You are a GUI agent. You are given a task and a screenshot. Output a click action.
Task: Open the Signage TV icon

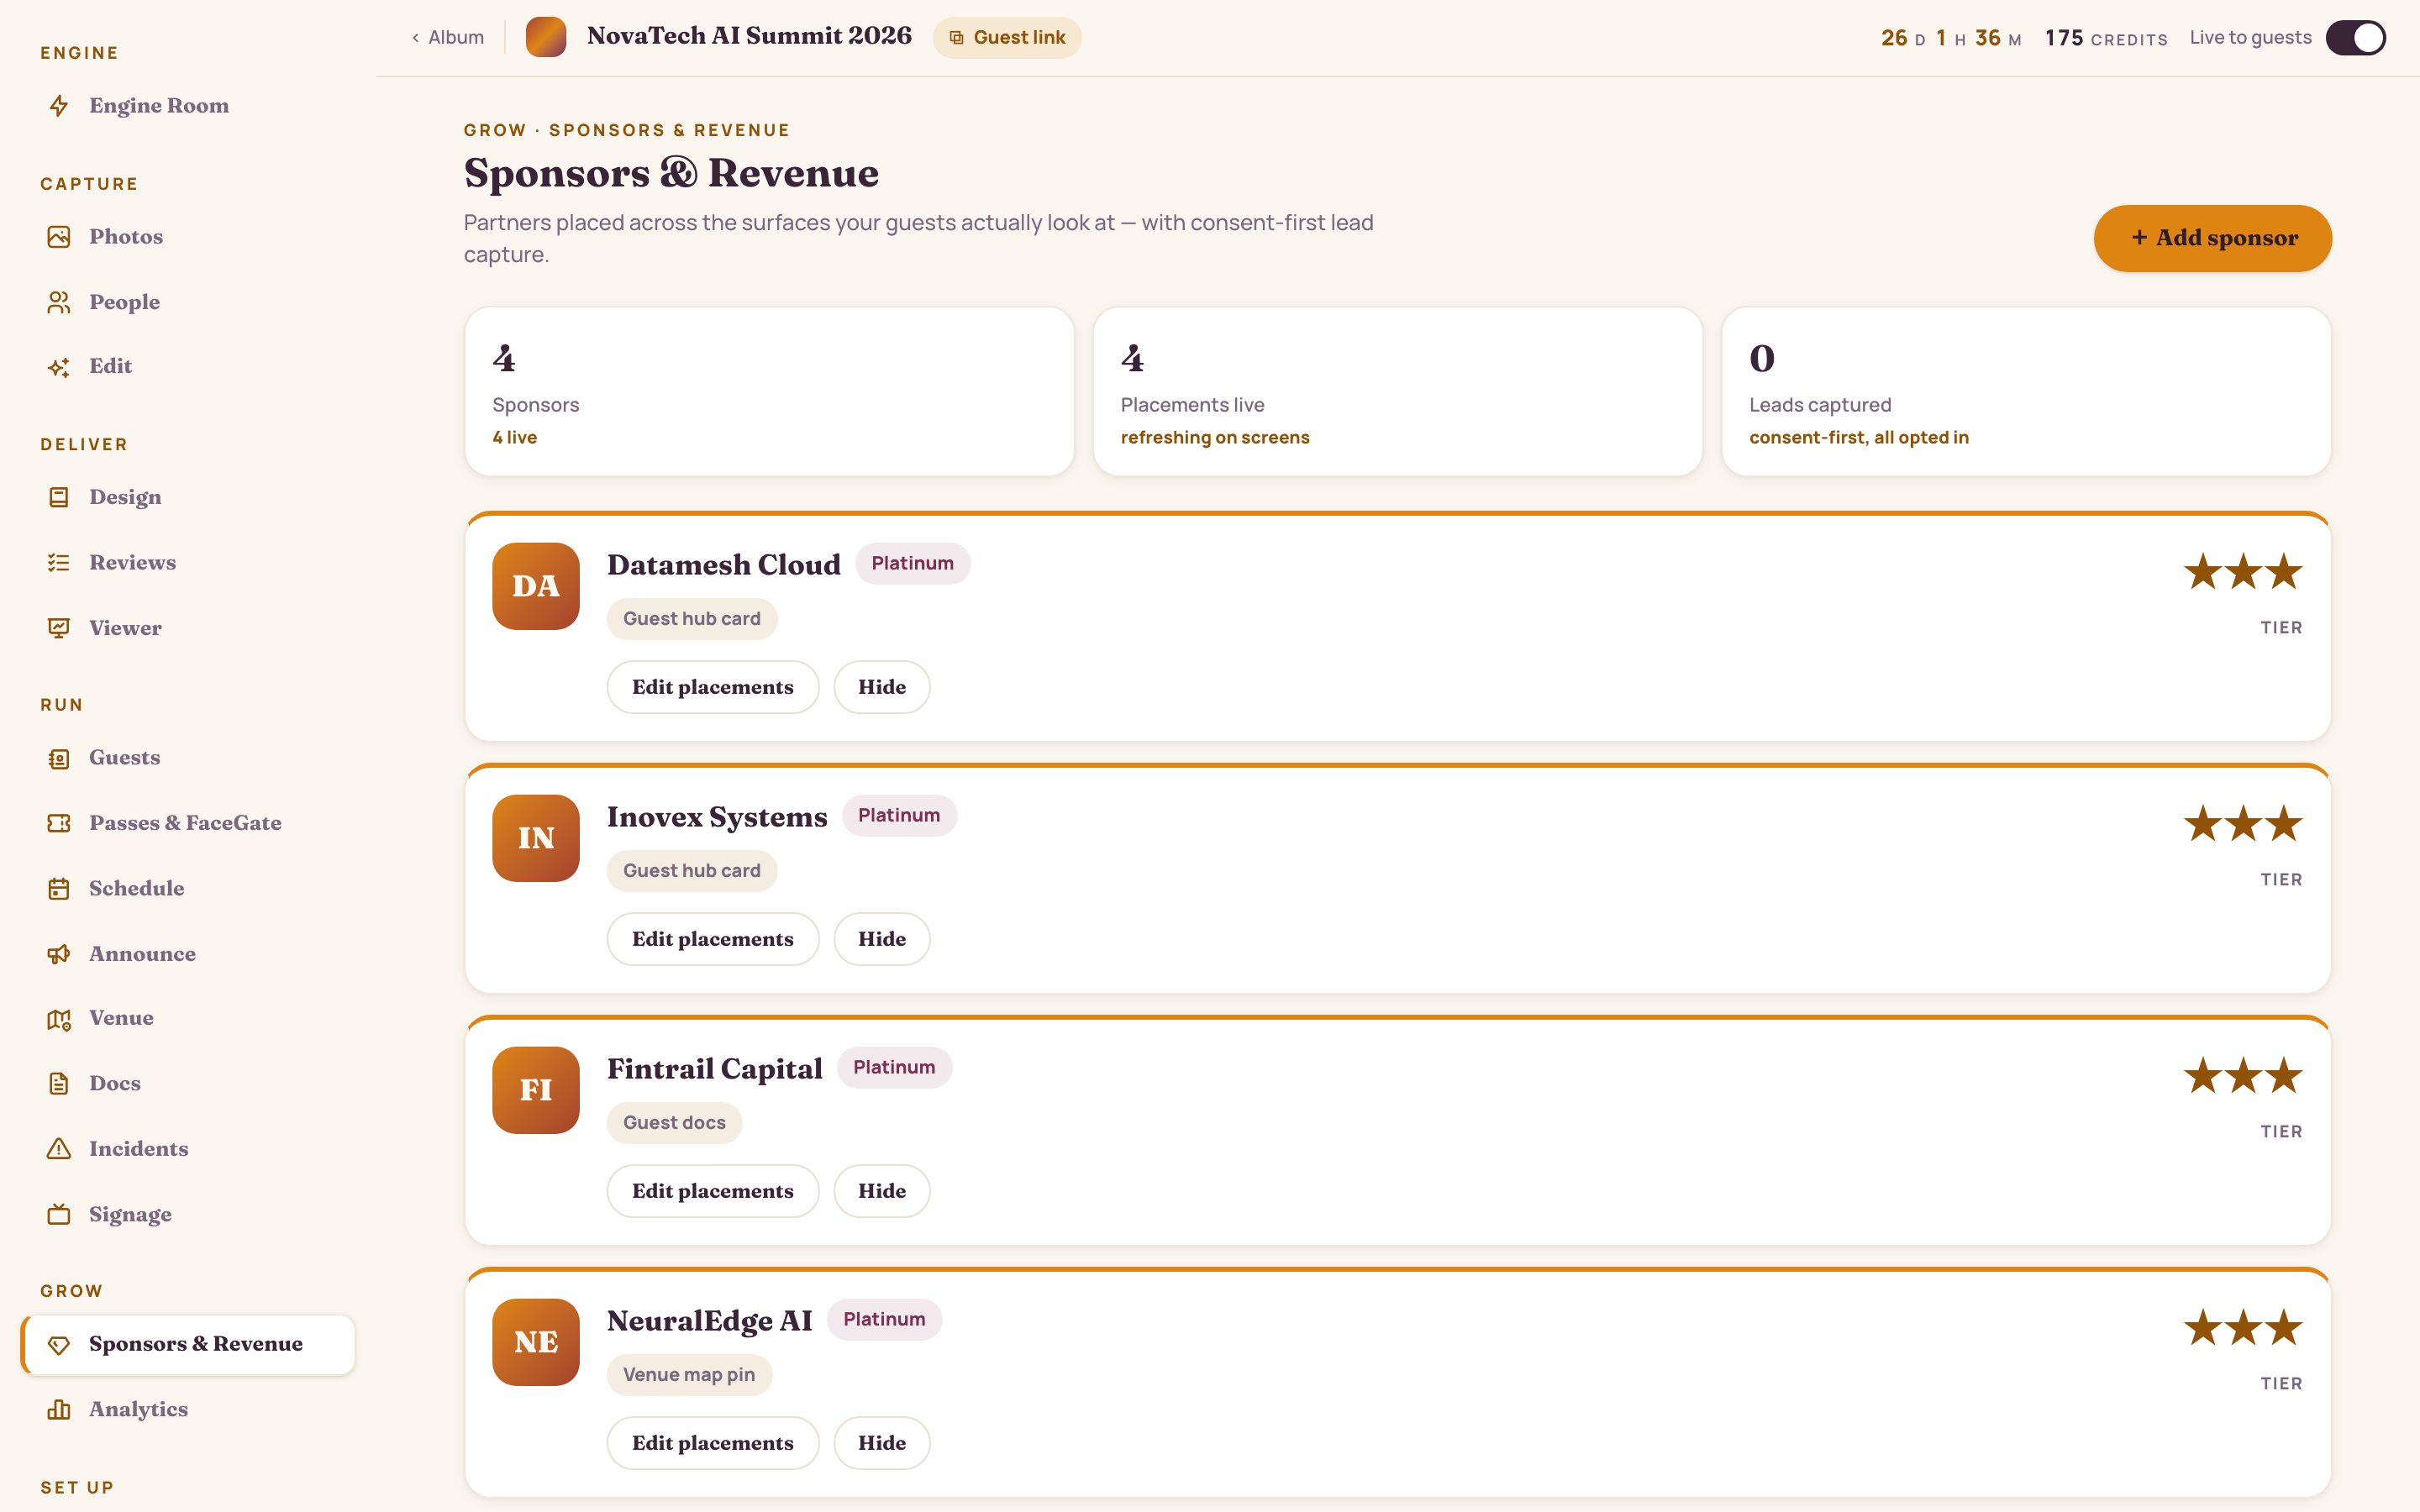click(59, 1214)
